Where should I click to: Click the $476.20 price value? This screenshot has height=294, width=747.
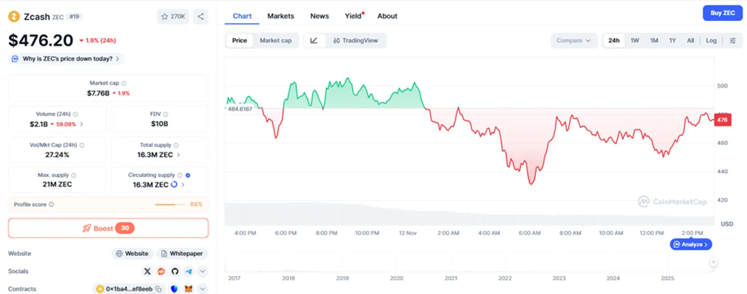pyautogui.click(x=41, y=41)
